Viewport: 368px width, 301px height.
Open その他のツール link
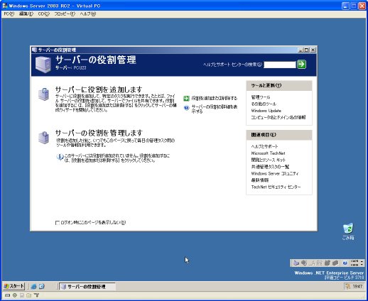point(264,104)
